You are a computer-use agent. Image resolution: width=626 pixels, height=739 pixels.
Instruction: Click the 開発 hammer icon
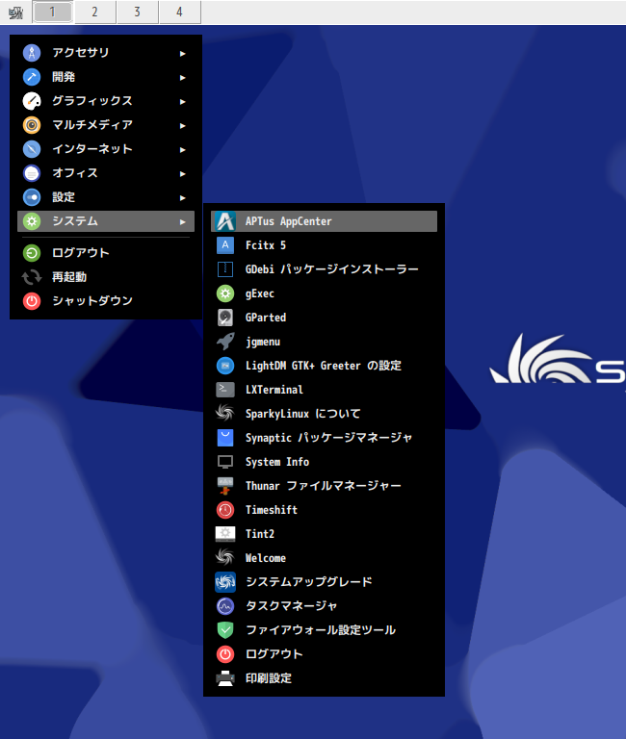[x=32, y=76]
